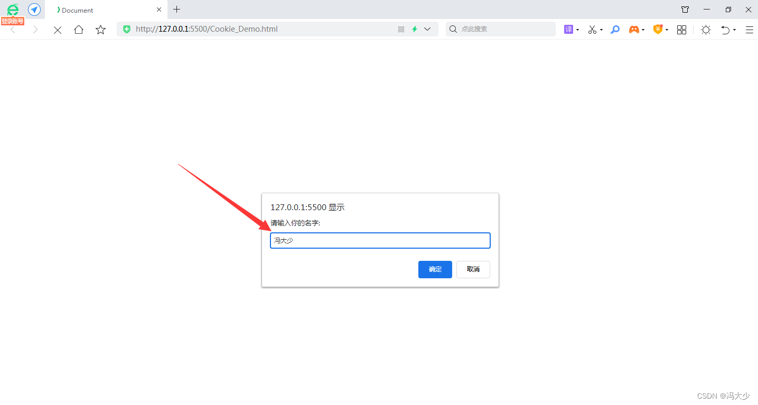Expand the translate dropdown arrow
Screen dimensions: 758x405
(x=577, y=30)
